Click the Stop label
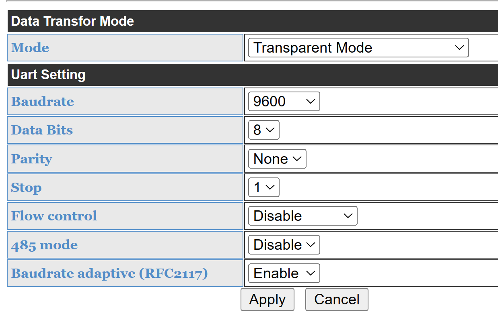 27,187
